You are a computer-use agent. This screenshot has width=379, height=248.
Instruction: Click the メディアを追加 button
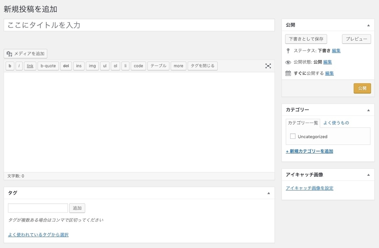click(x=26, y=54)
